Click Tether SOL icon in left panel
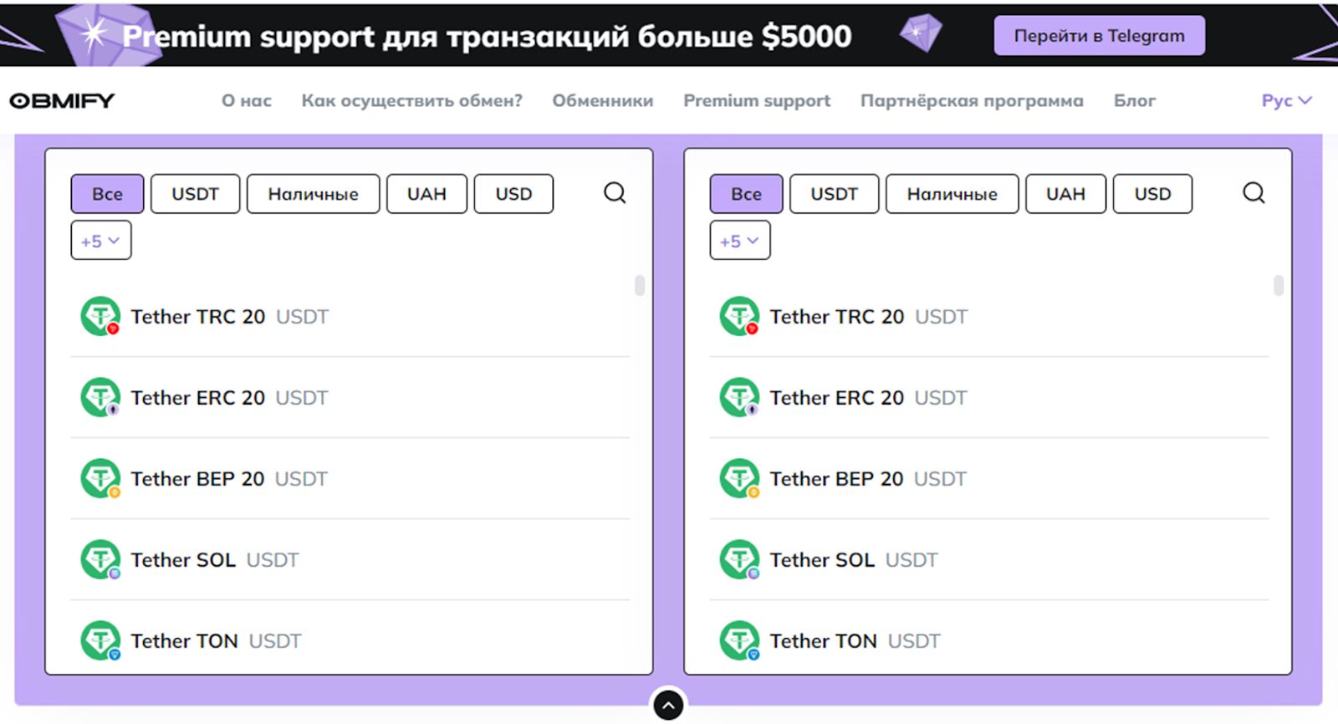 [x=100, y=560]
